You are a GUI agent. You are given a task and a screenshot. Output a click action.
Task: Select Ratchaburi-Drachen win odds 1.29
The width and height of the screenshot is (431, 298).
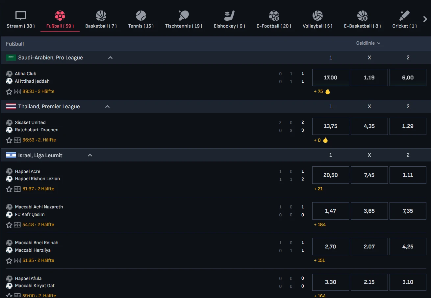point(408,126)
